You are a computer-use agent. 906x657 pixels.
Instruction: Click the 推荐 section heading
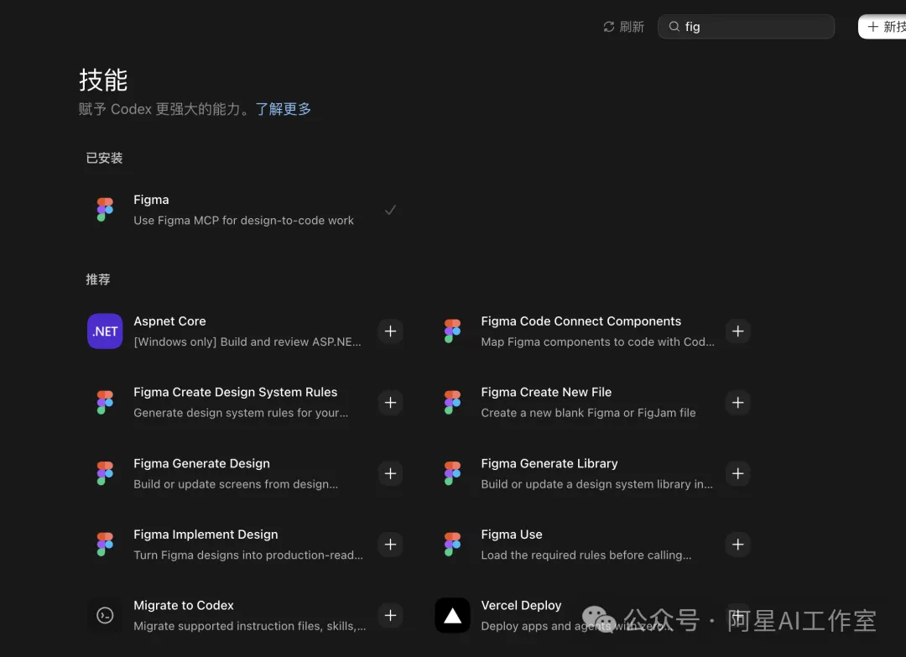(97, 279)
